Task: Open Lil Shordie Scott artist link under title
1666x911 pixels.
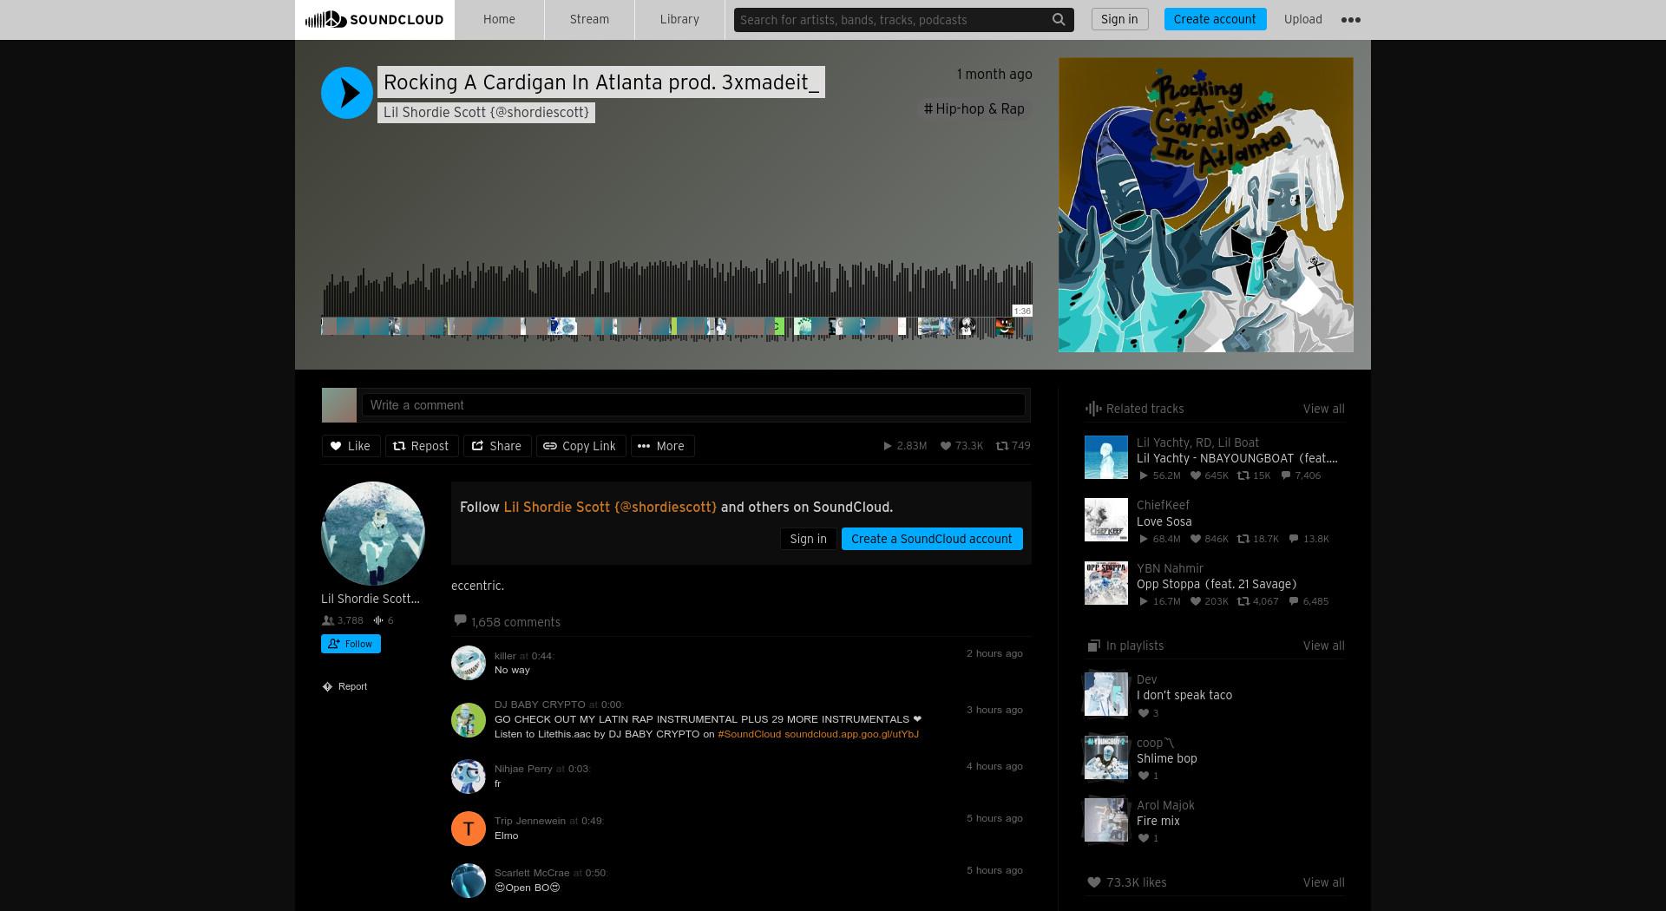Action: click(486, 112)
